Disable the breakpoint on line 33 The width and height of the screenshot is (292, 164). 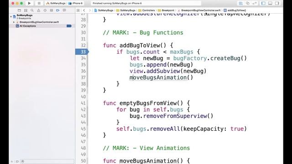coord(82,51)
